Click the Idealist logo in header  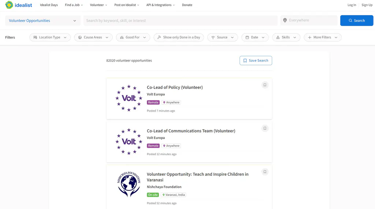18,5
